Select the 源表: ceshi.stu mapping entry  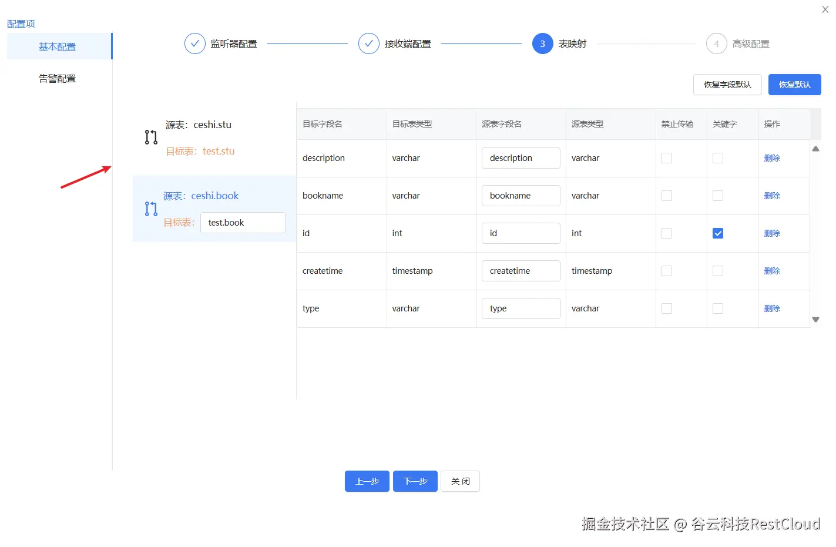(x=199, y=125)
